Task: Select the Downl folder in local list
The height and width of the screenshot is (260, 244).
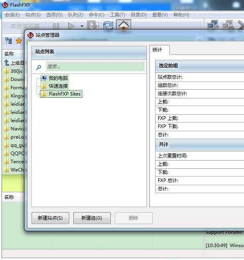Action: 14,79
